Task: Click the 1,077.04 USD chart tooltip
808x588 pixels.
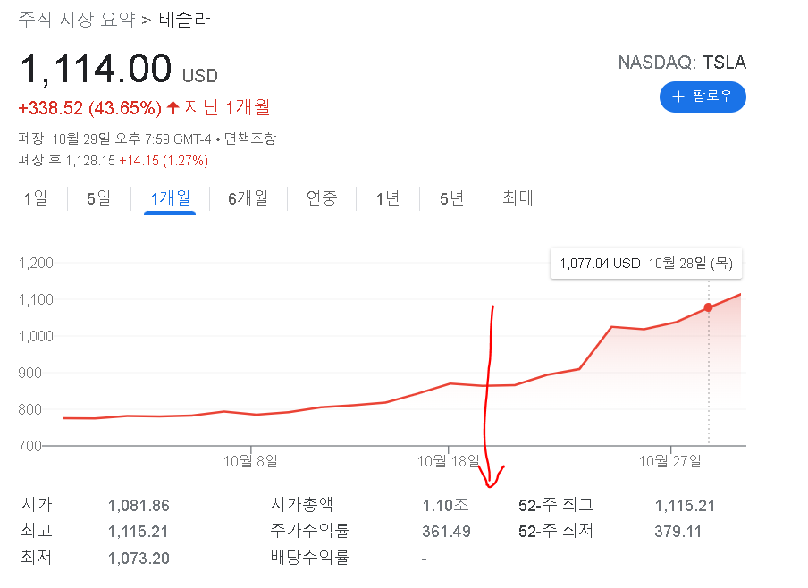Action: pos(646,264)
